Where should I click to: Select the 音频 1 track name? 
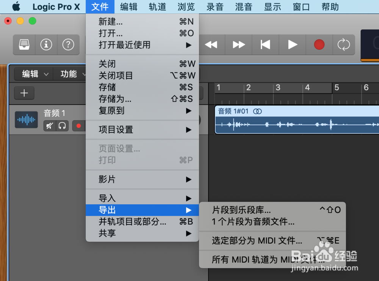[54, 113]
